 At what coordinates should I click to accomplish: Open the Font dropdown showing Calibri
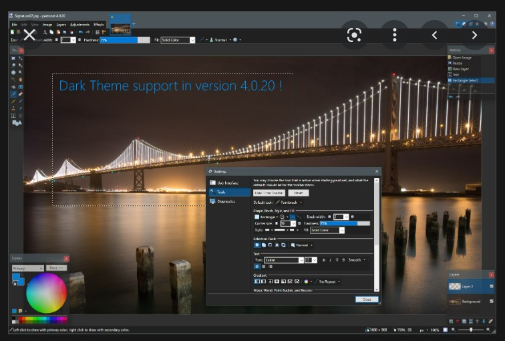click(x=283, y=259)
